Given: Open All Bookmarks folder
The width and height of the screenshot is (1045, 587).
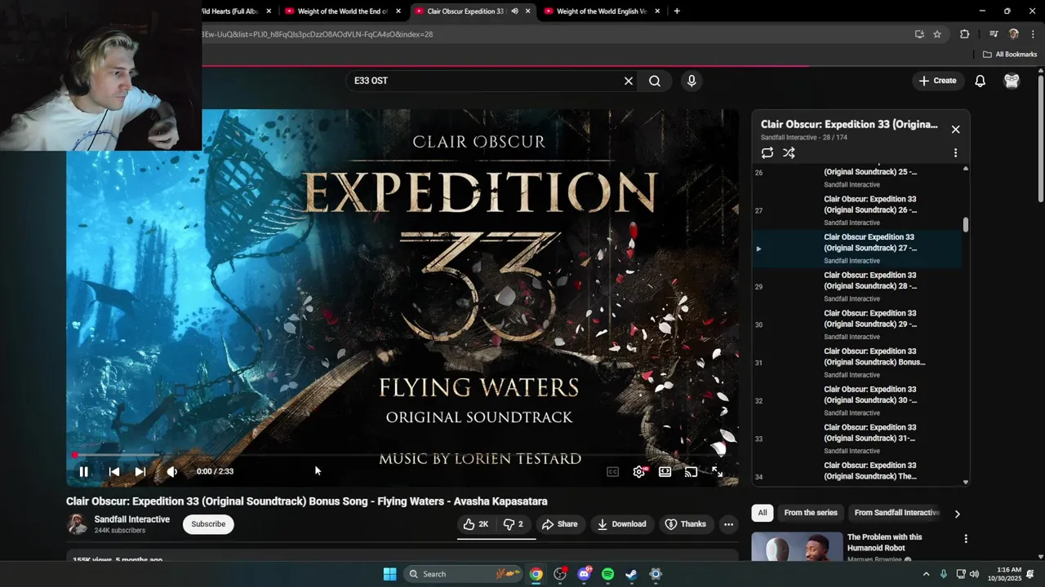Looking at the screenshot, I should point(1010,55).
